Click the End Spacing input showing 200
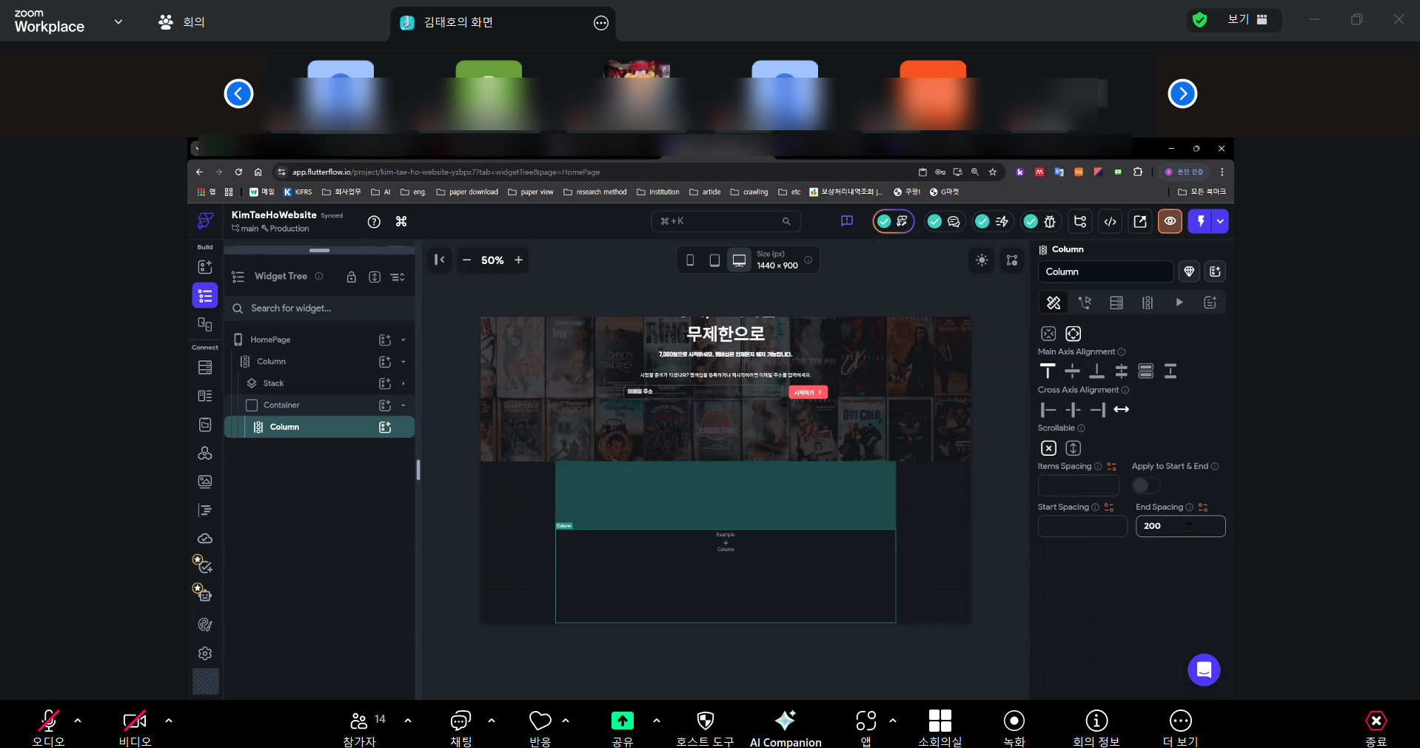 point(1180,526)
